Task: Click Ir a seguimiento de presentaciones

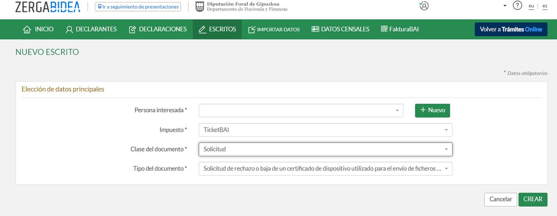Action: point(138,7)
